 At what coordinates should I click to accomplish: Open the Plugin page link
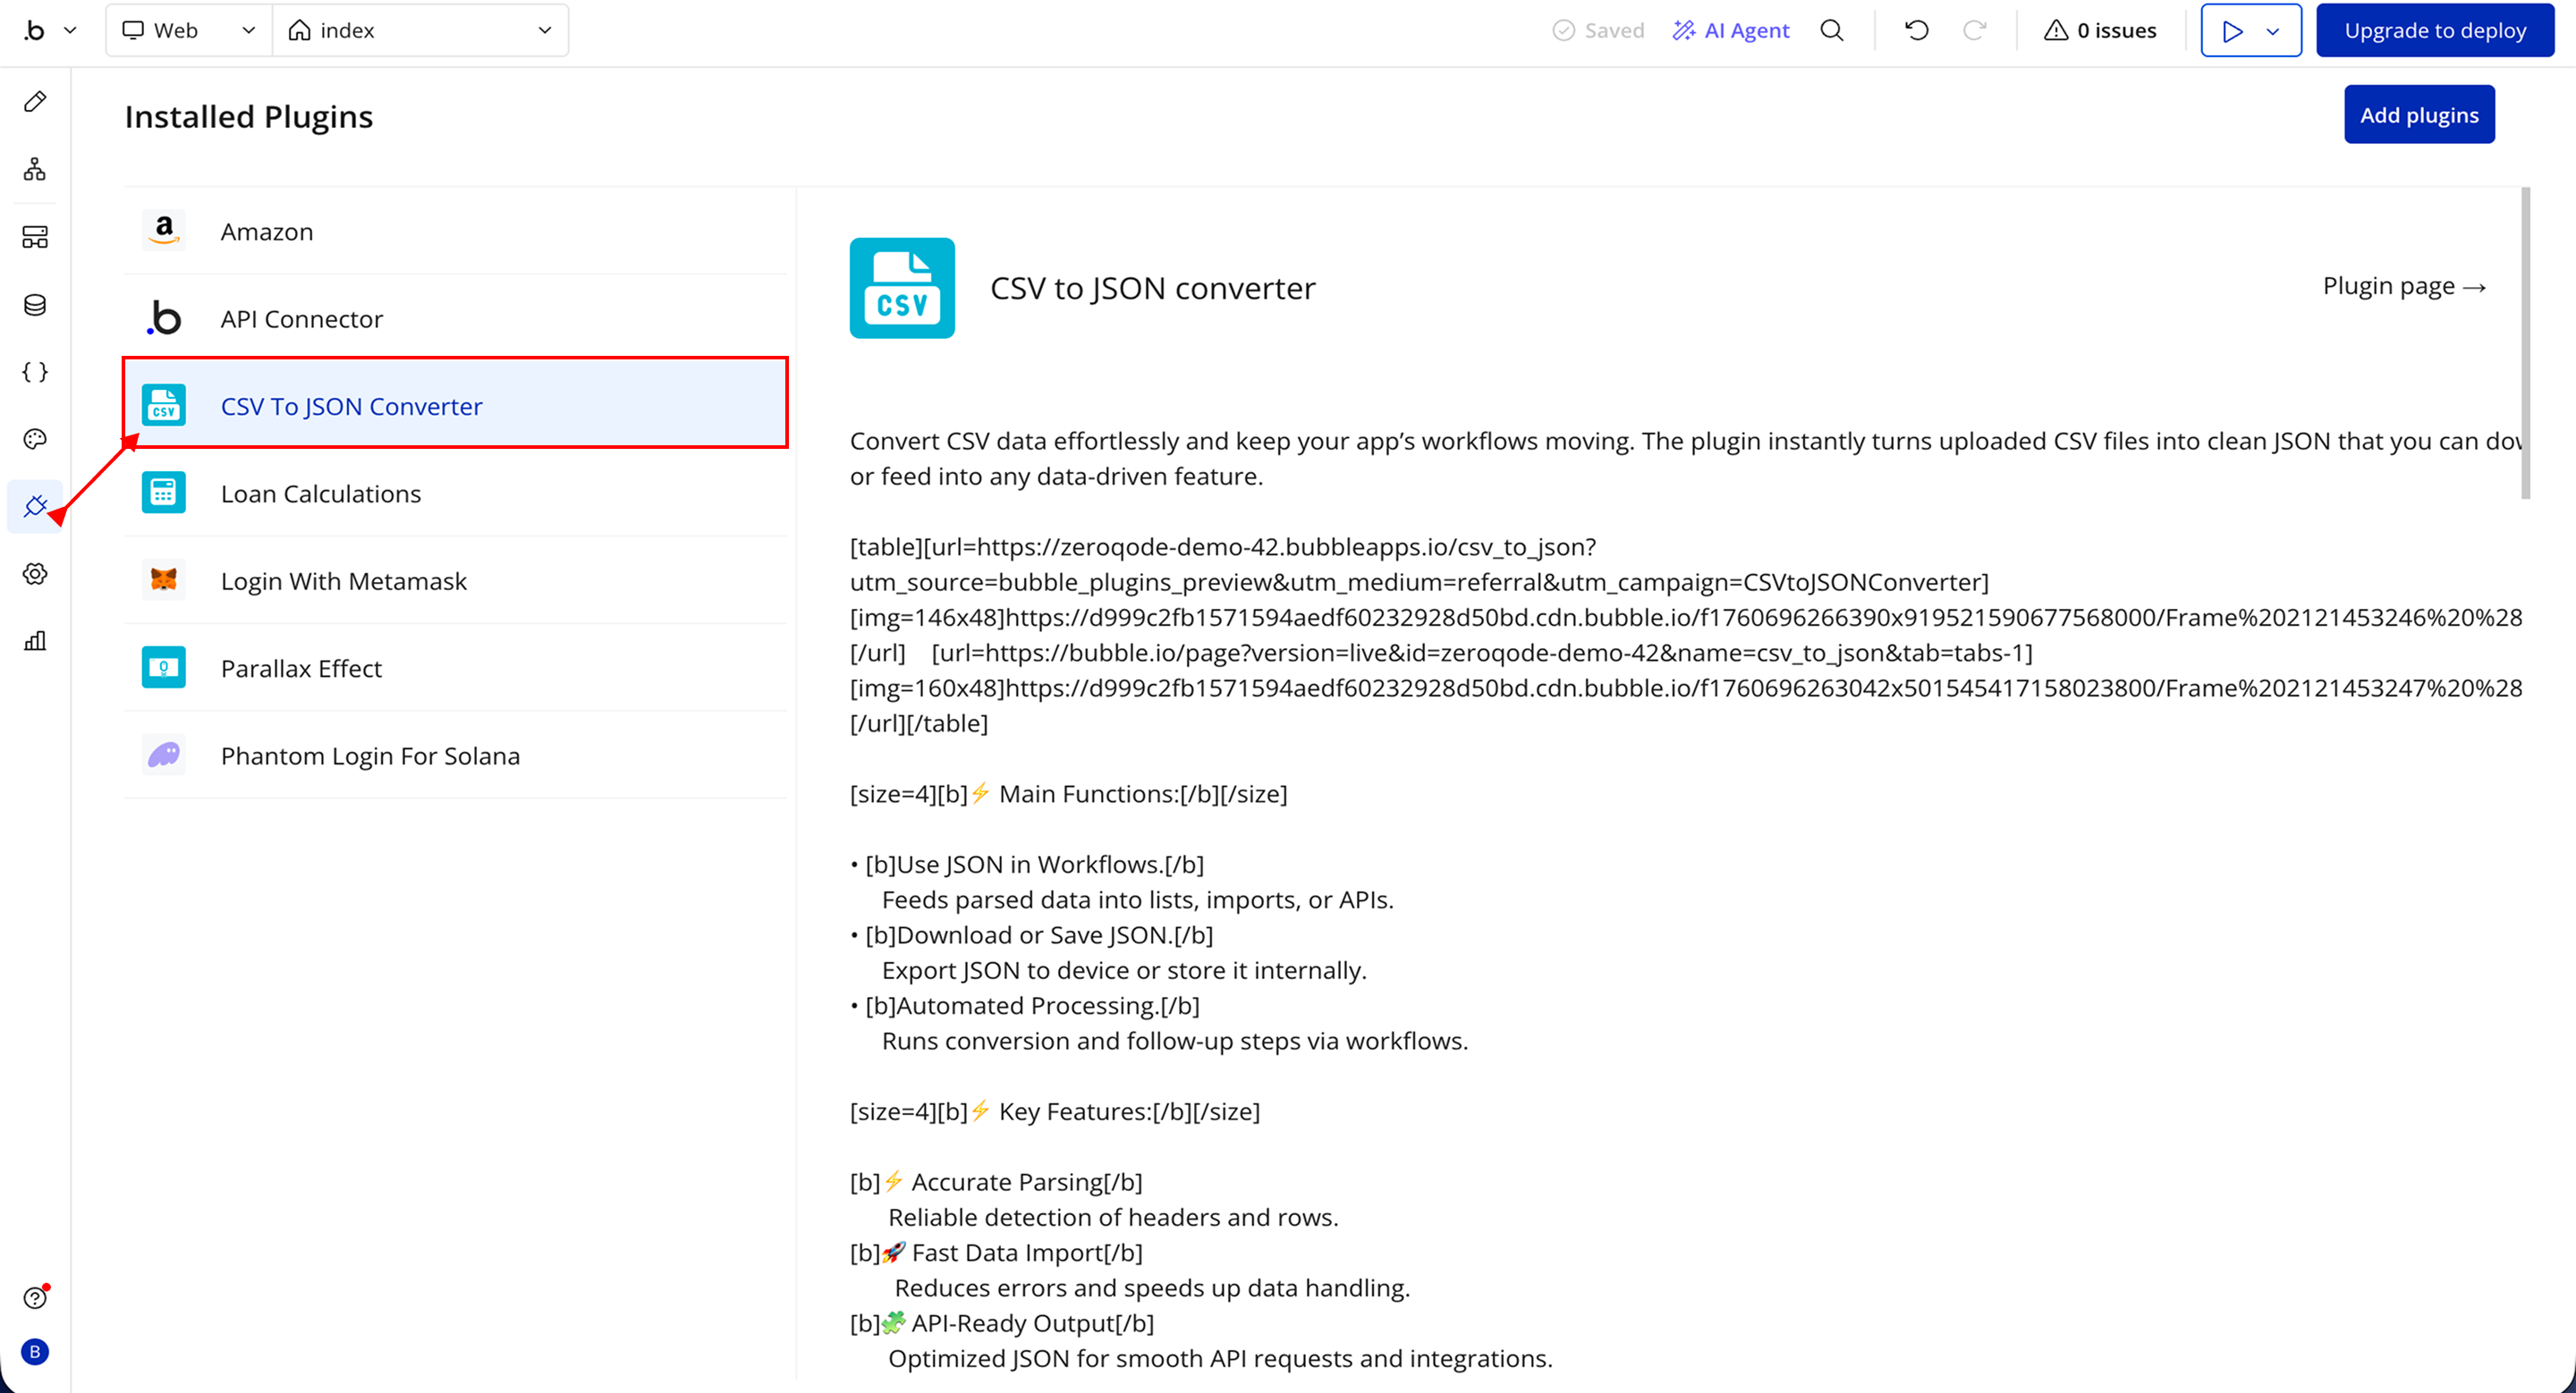2403,287
